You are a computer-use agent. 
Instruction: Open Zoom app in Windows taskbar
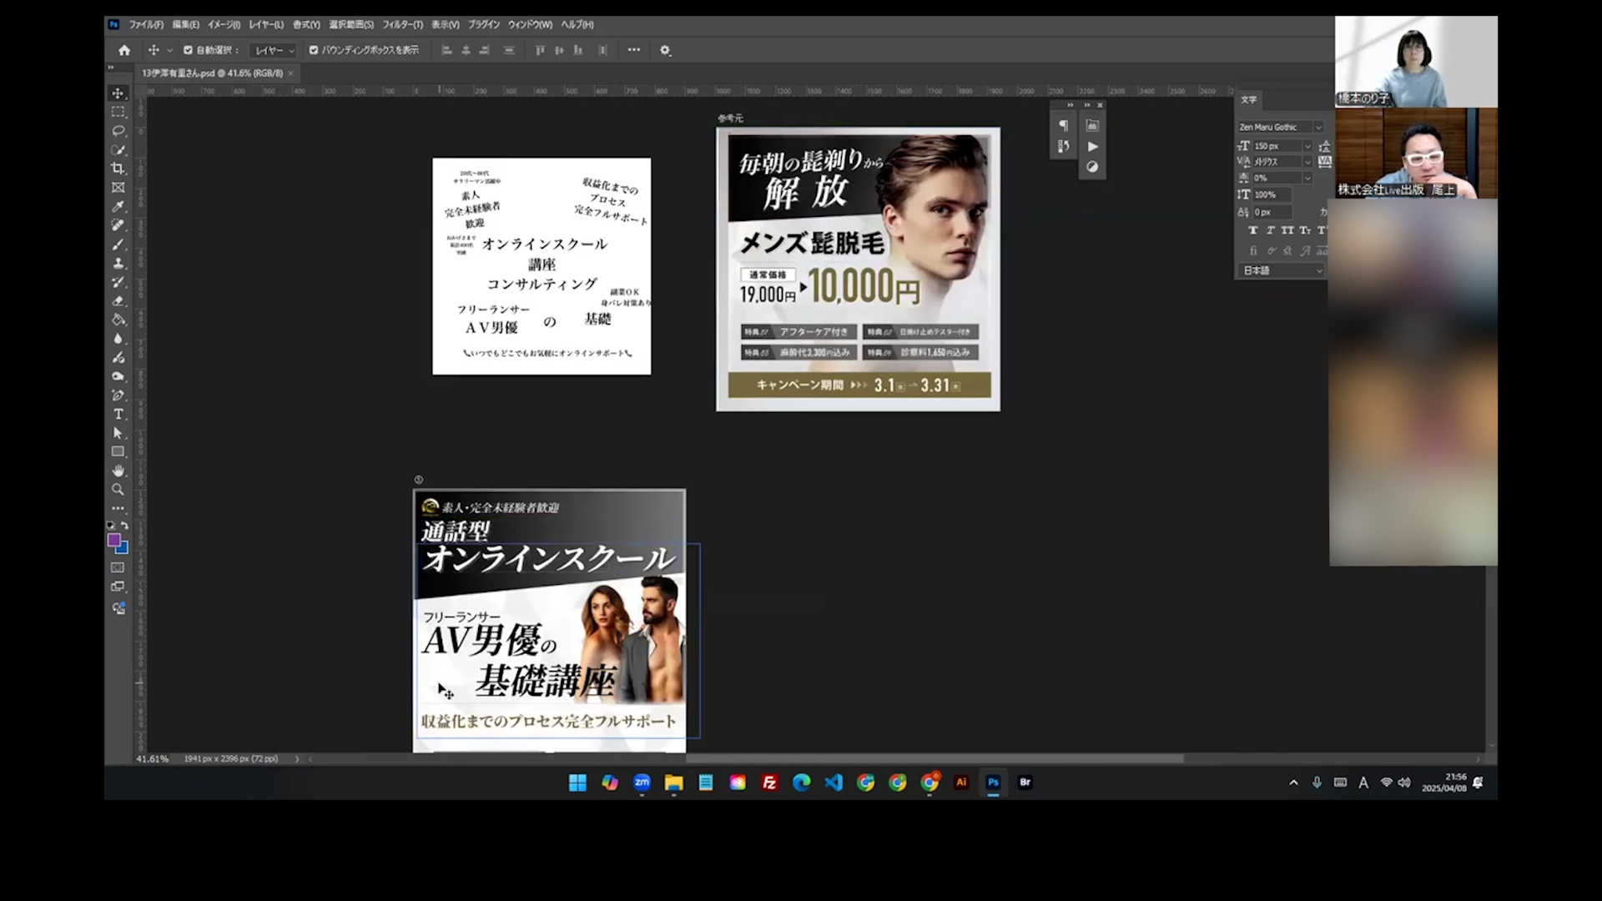tap(642, 783)
